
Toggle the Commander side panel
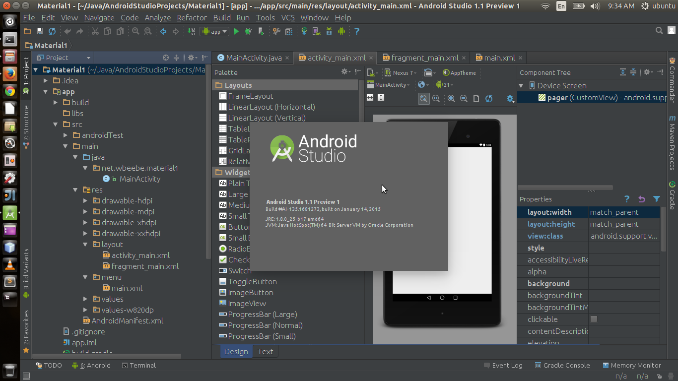673,79
